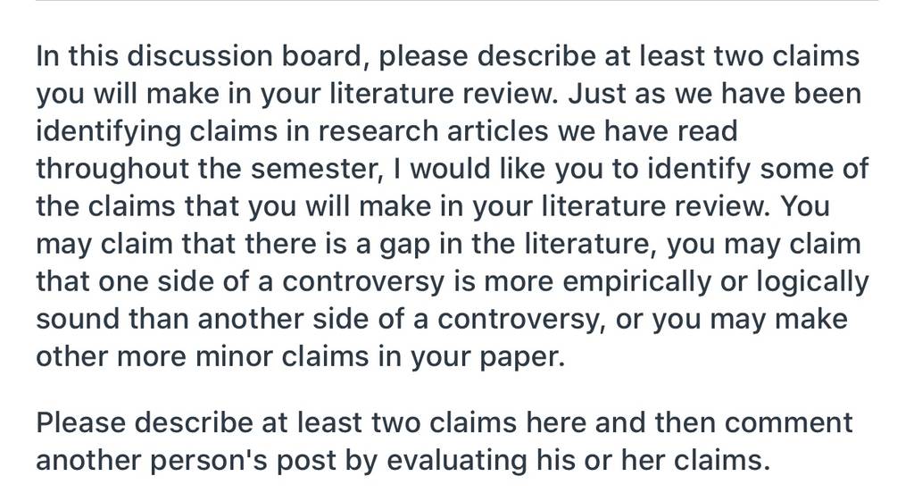Click the phrase "in your paper."
914x501 pixels.
pyautogui.click(x=471, y=357)
